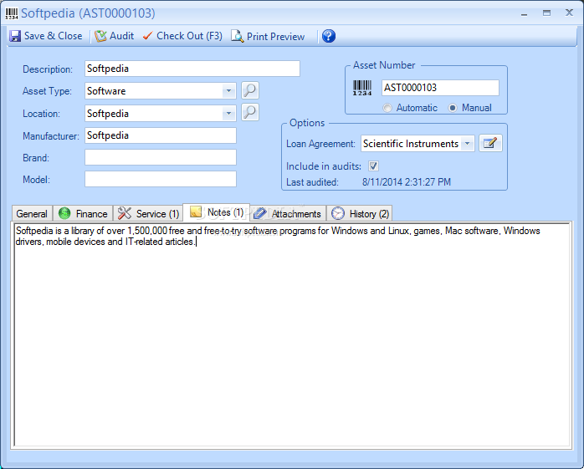This screenshot has width=584, height=469.
Task: Open the History (2) tab
Action: point(360,214)
